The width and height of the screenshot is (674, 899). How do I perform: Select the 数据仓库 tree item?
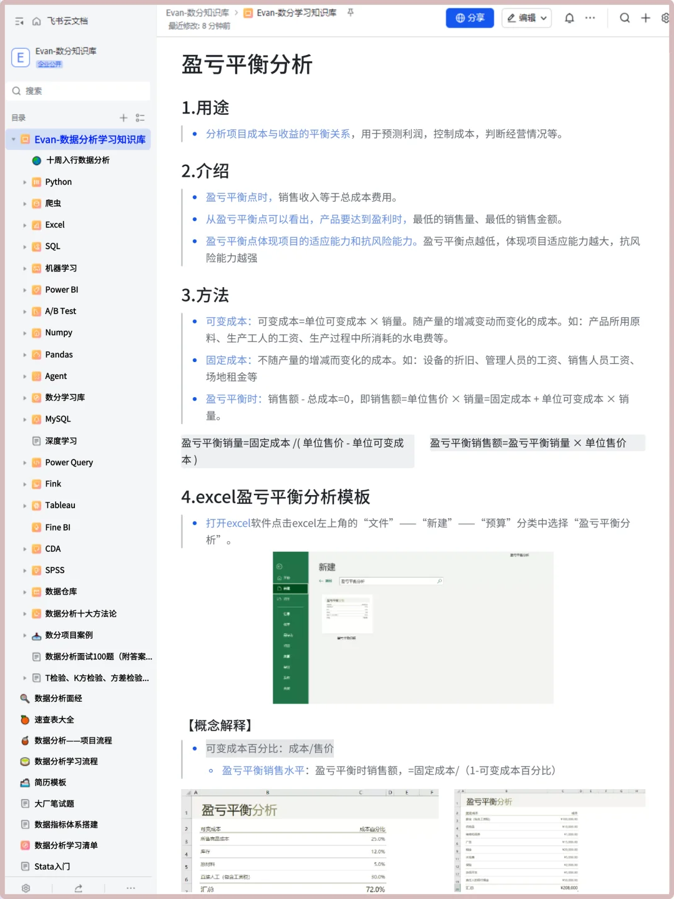pos(61,592)
